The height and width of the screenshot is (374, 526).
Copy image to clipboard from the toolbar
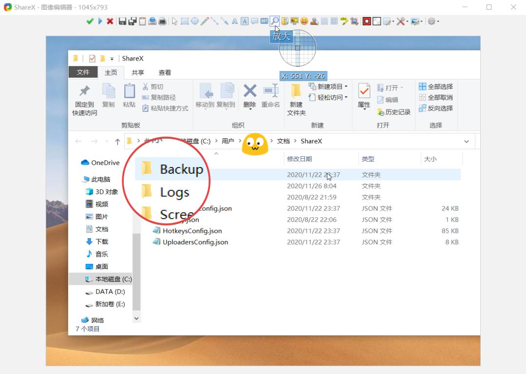coord(142,21)
